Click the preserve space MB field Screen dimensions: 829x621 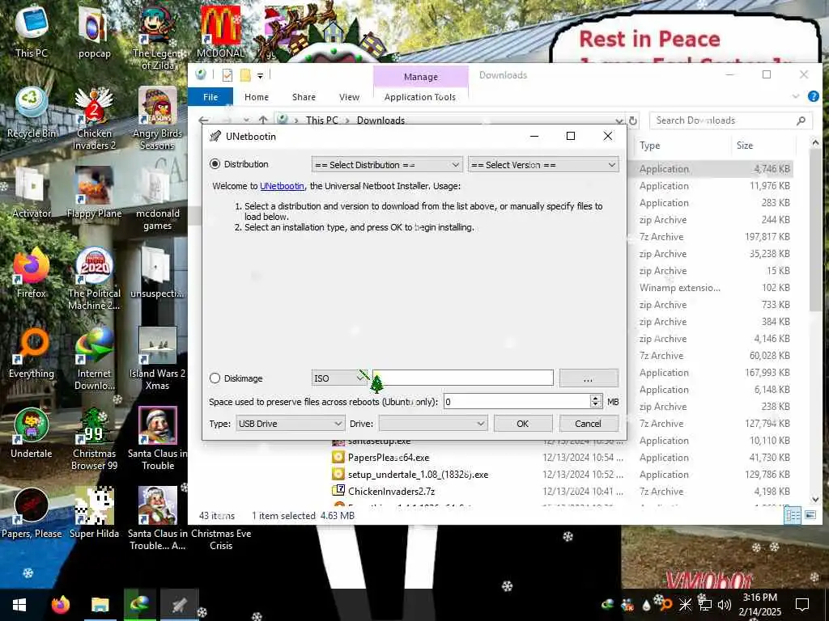[x=517, y=402]
